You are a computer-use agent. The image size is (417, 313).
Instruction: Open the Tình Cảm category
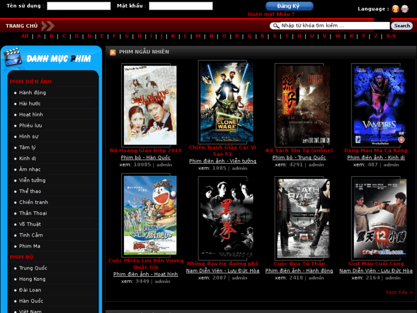31,235
